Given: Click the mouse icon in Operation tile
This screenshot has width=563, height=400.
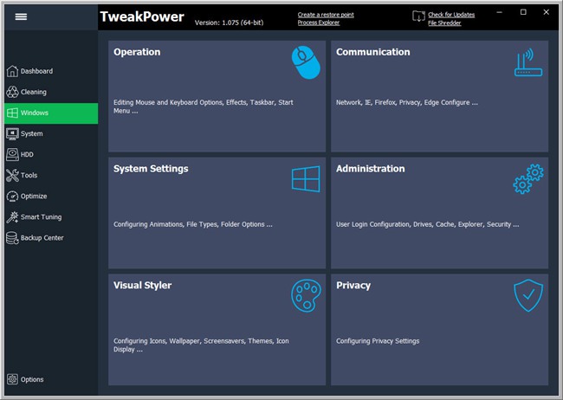Looking at the screenshot, I should coord(306,62).
